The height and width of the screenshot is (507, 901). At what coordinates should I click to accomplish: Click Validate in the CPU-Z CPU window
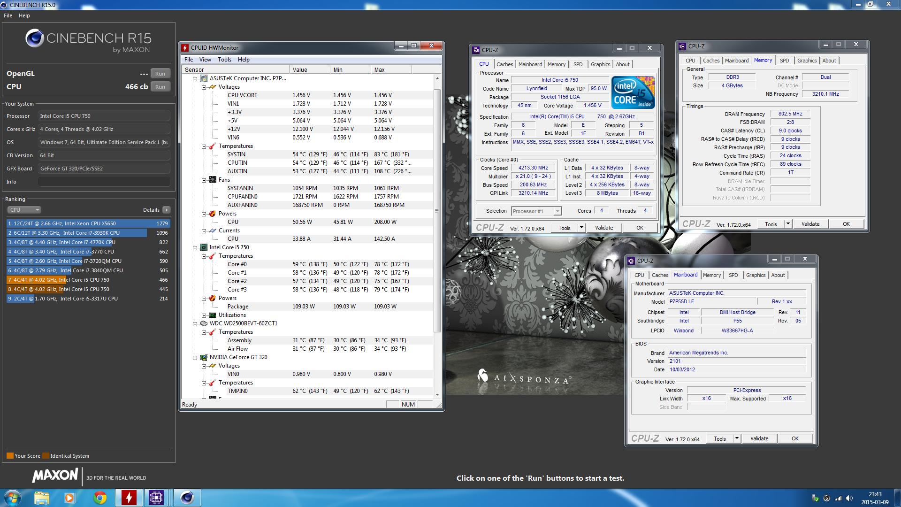pyautogui.click(x=604, y=228)
